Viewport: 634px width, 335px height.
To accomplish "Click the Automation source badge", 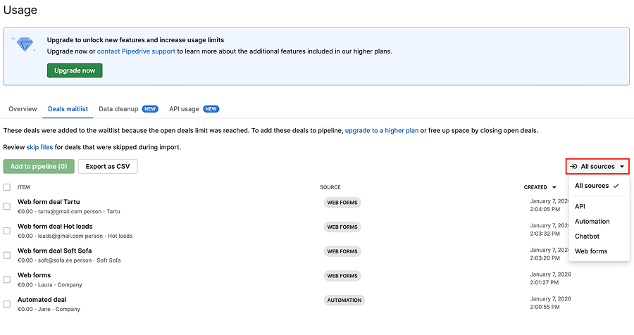I will coord(344,301).
